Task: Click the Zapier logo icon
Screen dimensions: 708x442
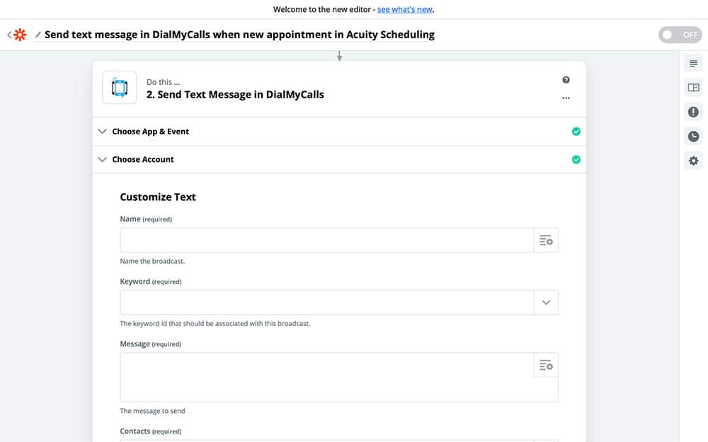Action: point(20,35)
